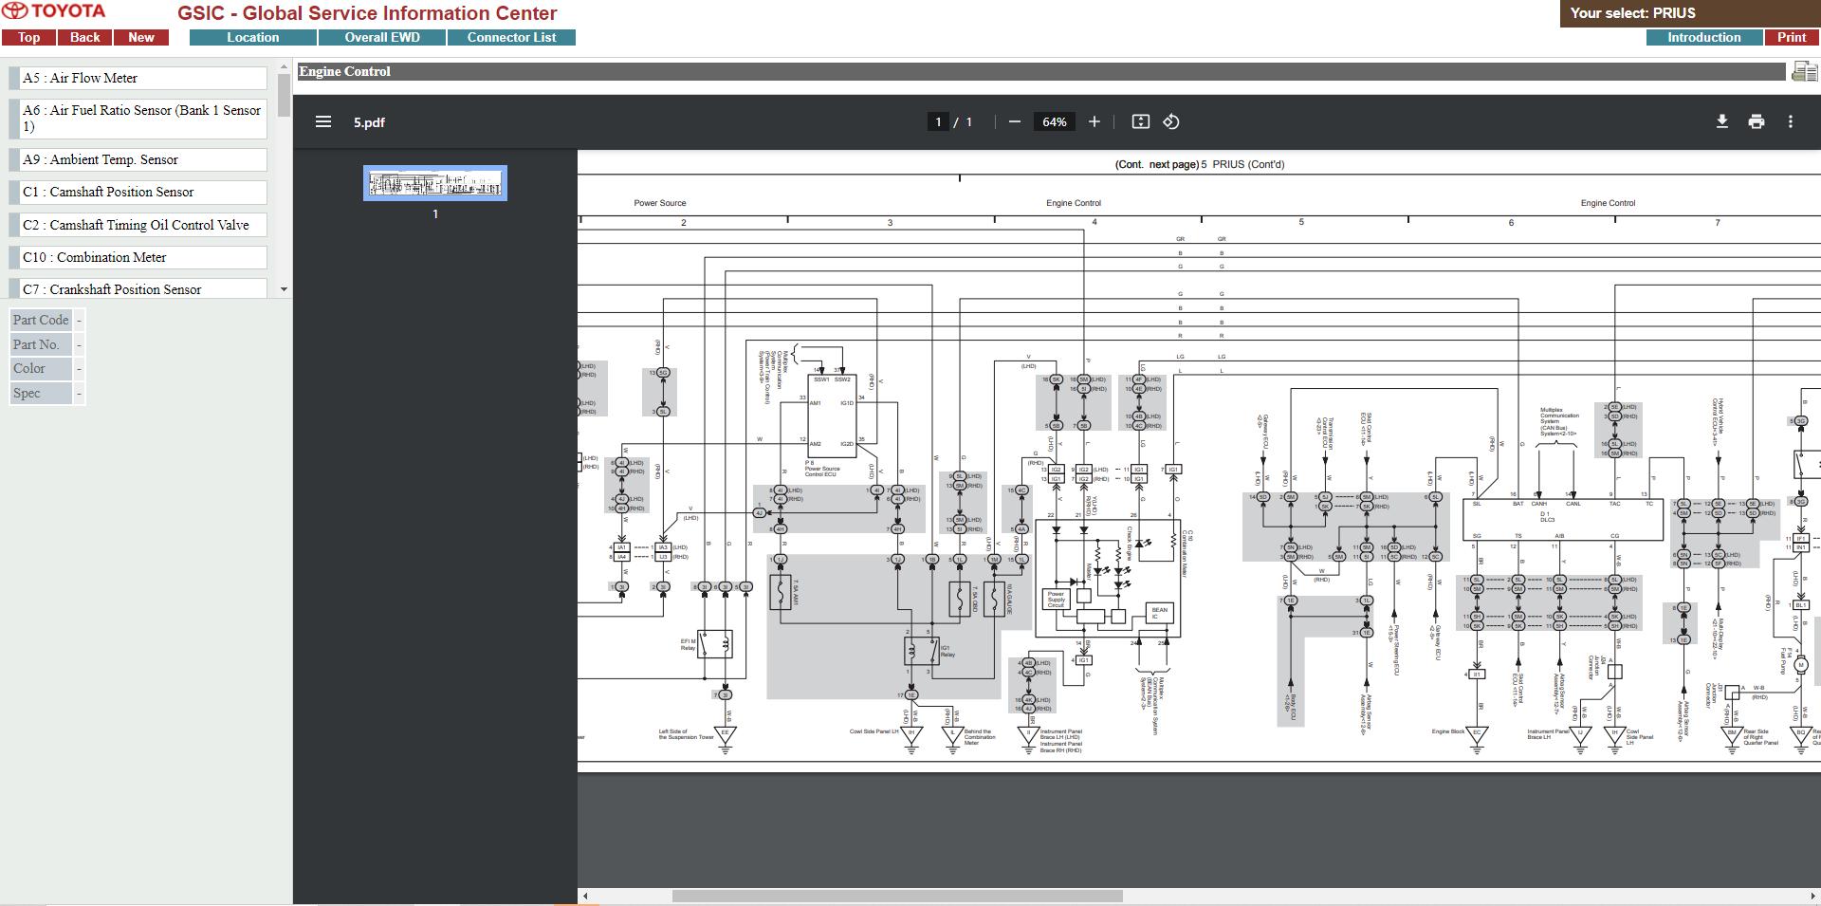The width and height of the screenshot is (1821, 906).
Task: Click the red Print button
Action: (x=1792, y=38)
